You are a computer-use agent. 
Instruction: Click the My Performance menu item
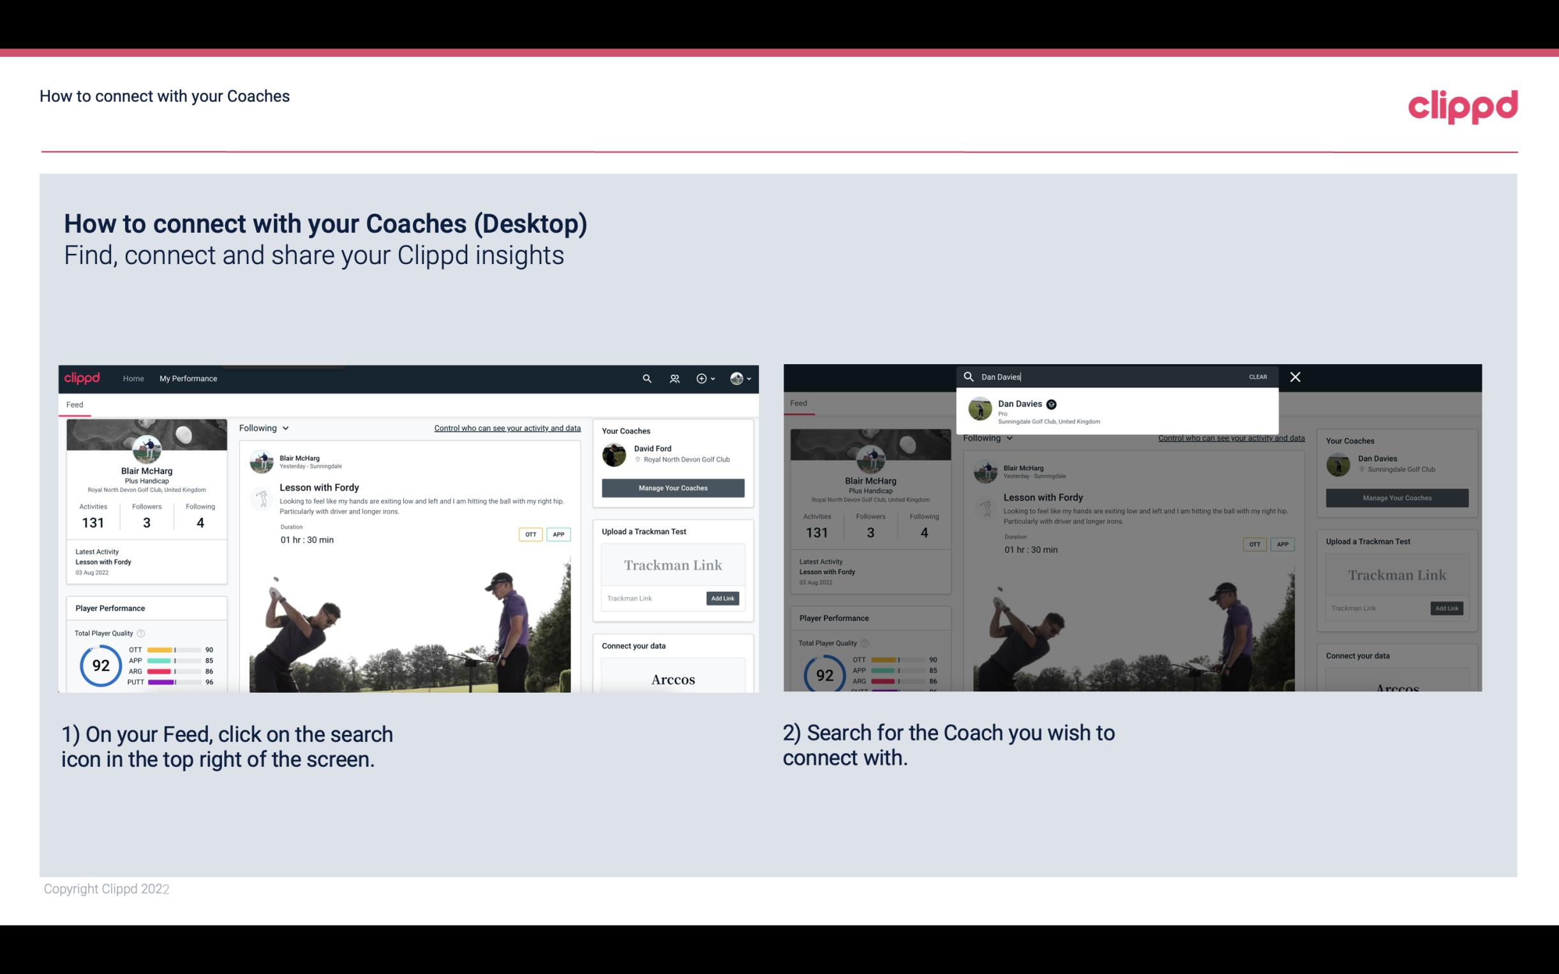(188, 378)
